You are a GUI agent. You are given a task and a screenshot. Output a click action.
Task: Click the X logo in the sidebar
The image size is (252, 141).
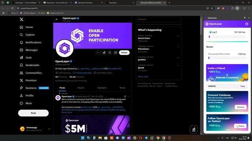[x=22, y=20]
